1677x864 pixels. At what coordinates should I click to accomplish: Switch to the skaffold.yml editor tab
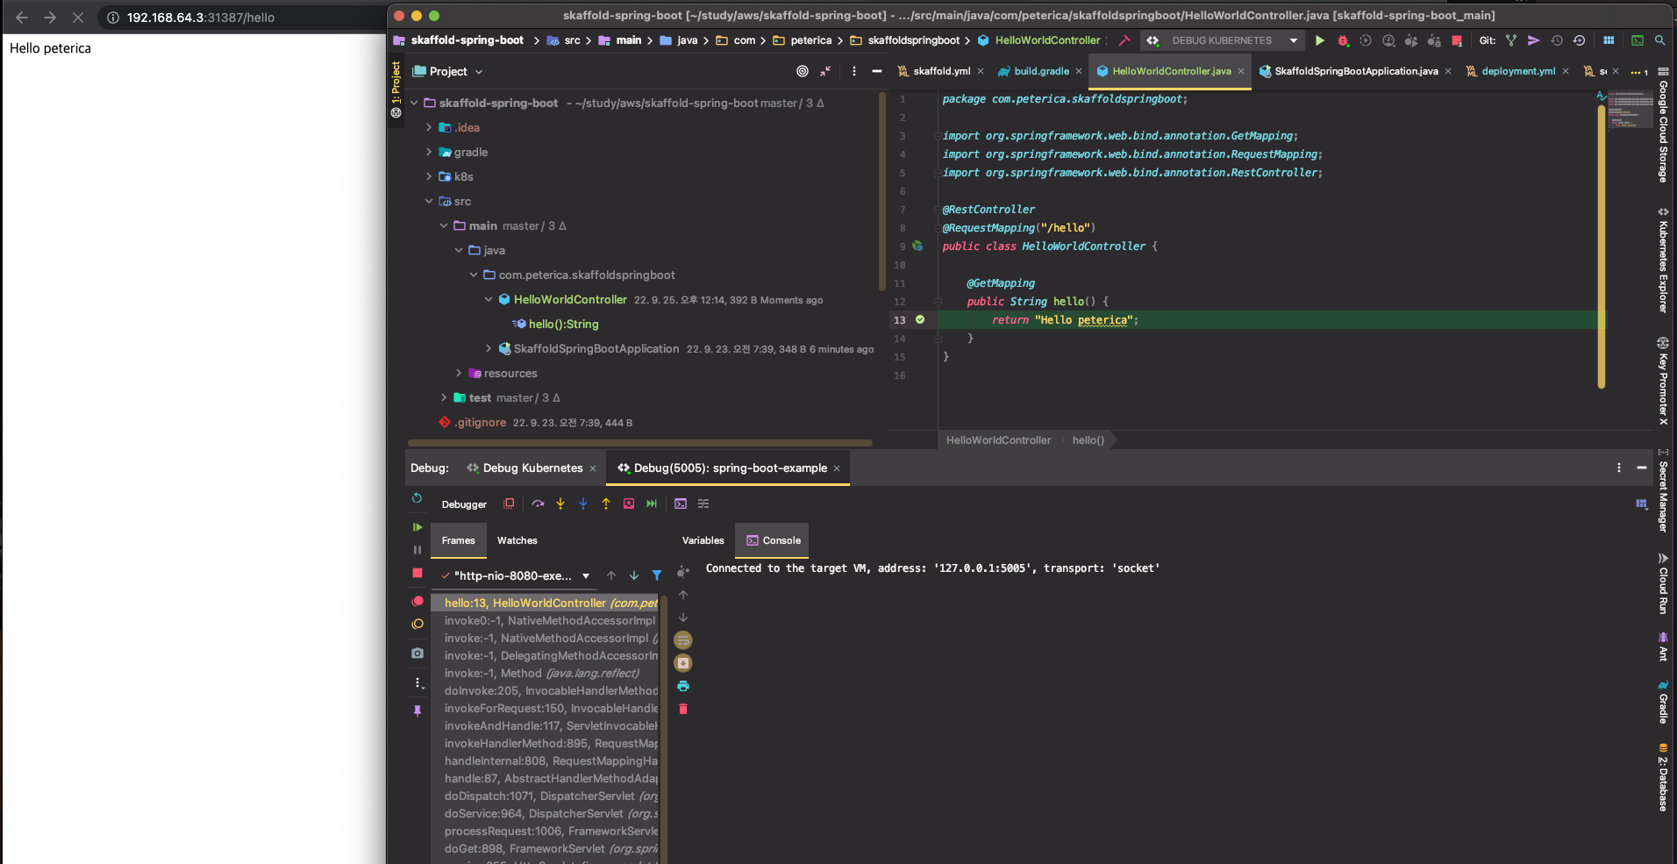[x=940, y=71]
